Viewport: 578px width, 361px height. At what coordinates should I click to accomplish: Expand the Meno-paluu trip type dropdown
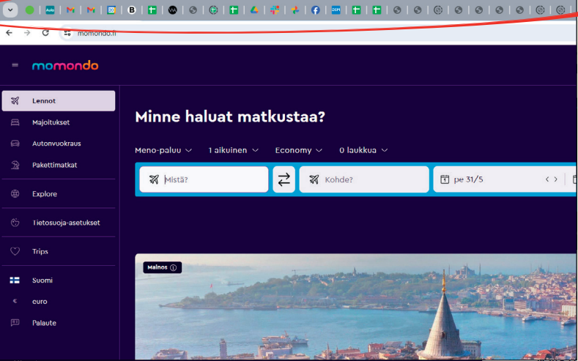(163, 150)
